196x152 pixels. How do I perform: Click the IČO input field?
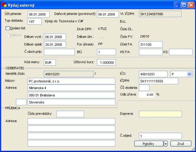point(153,74)
